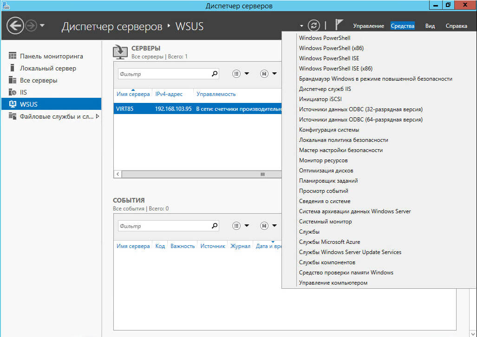The width and height of the screenshot is (477, 337).
Task: Click the WSUS role icon
Action: tap(13, 104)
